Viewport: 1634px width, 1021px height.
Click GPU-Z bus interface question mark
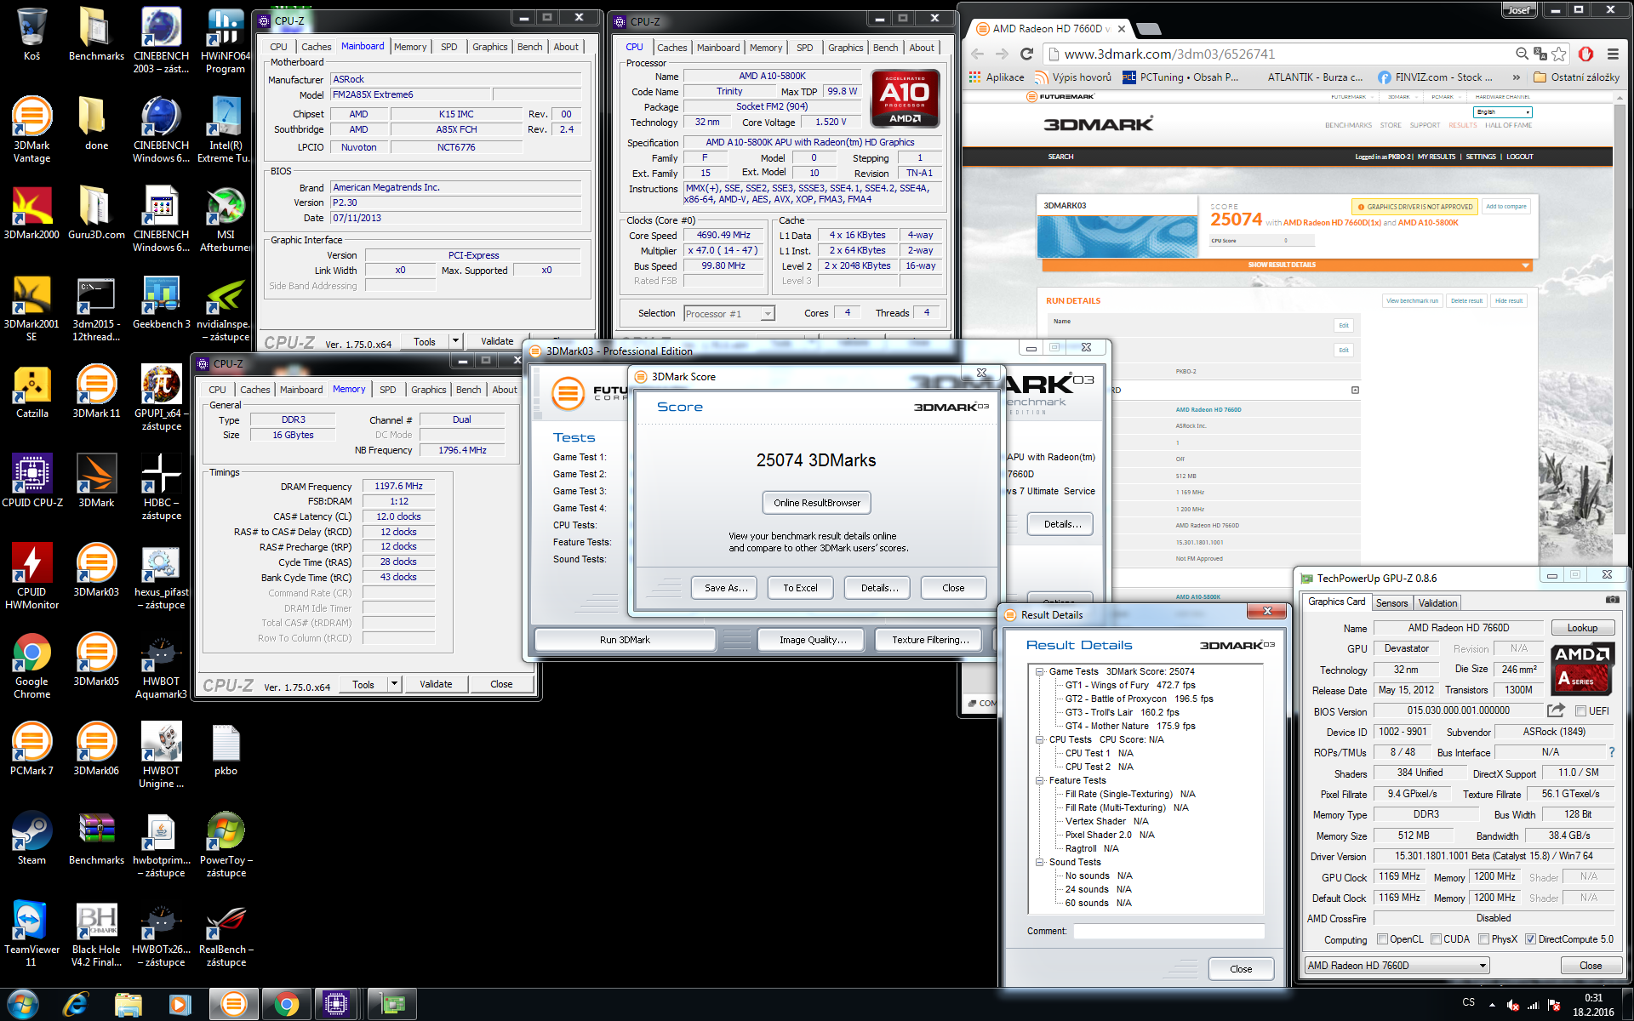click(x=1611, y=752)
